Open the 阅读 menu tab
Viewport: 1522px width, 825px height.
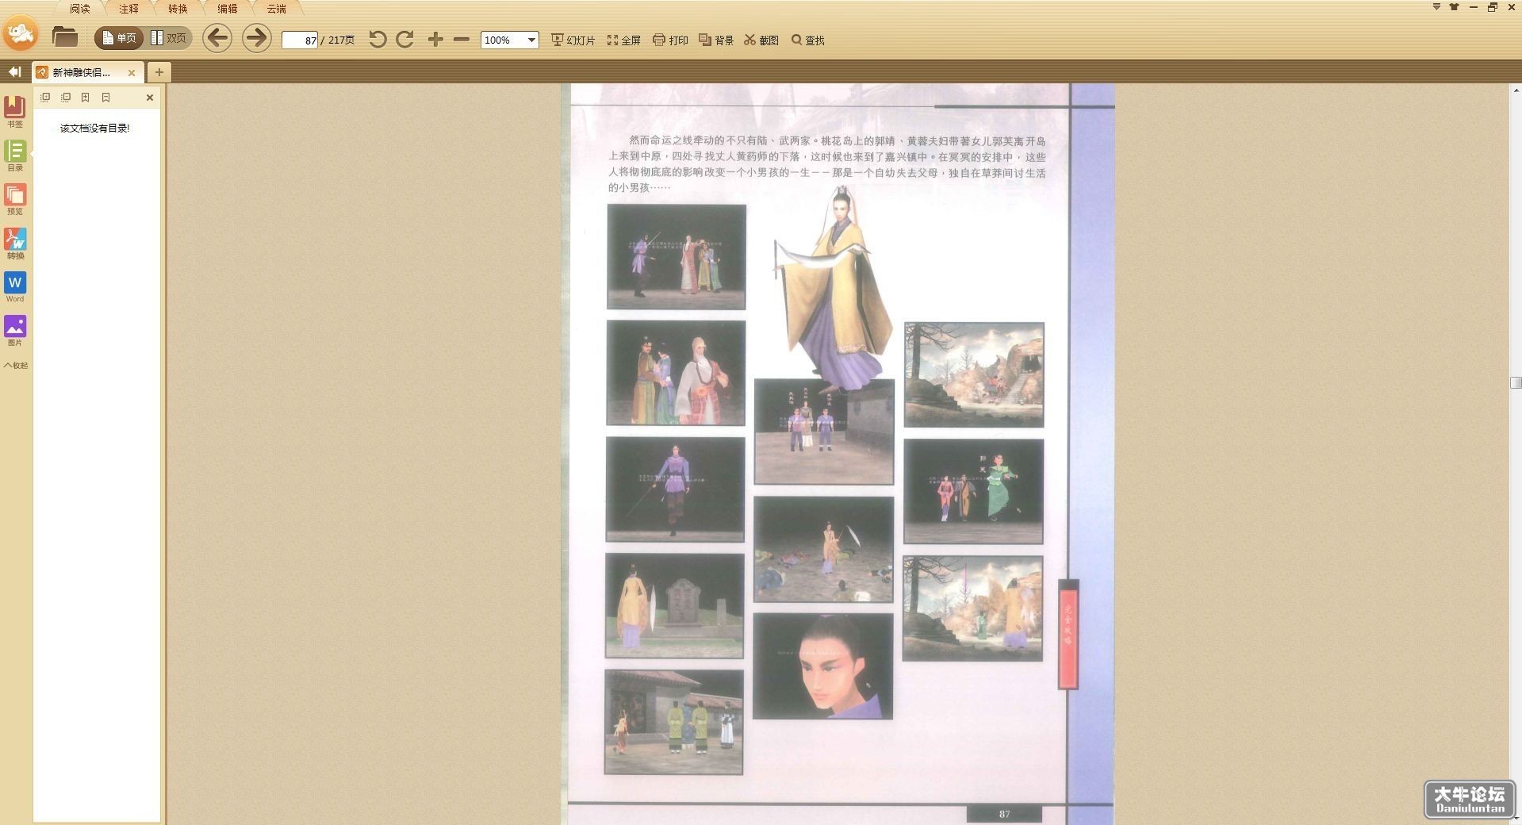(80, 9)
